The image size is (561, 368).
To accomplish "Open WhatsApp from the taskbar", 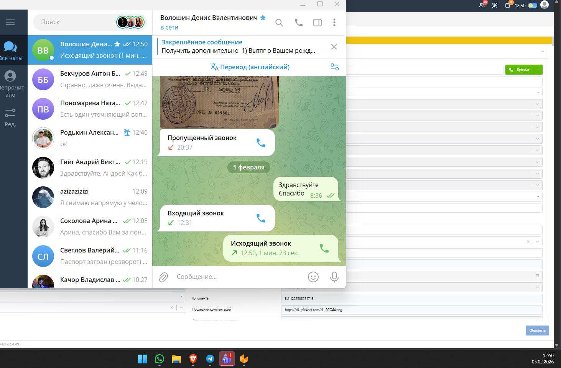I will pyautogui.click(x=160, y=359).
